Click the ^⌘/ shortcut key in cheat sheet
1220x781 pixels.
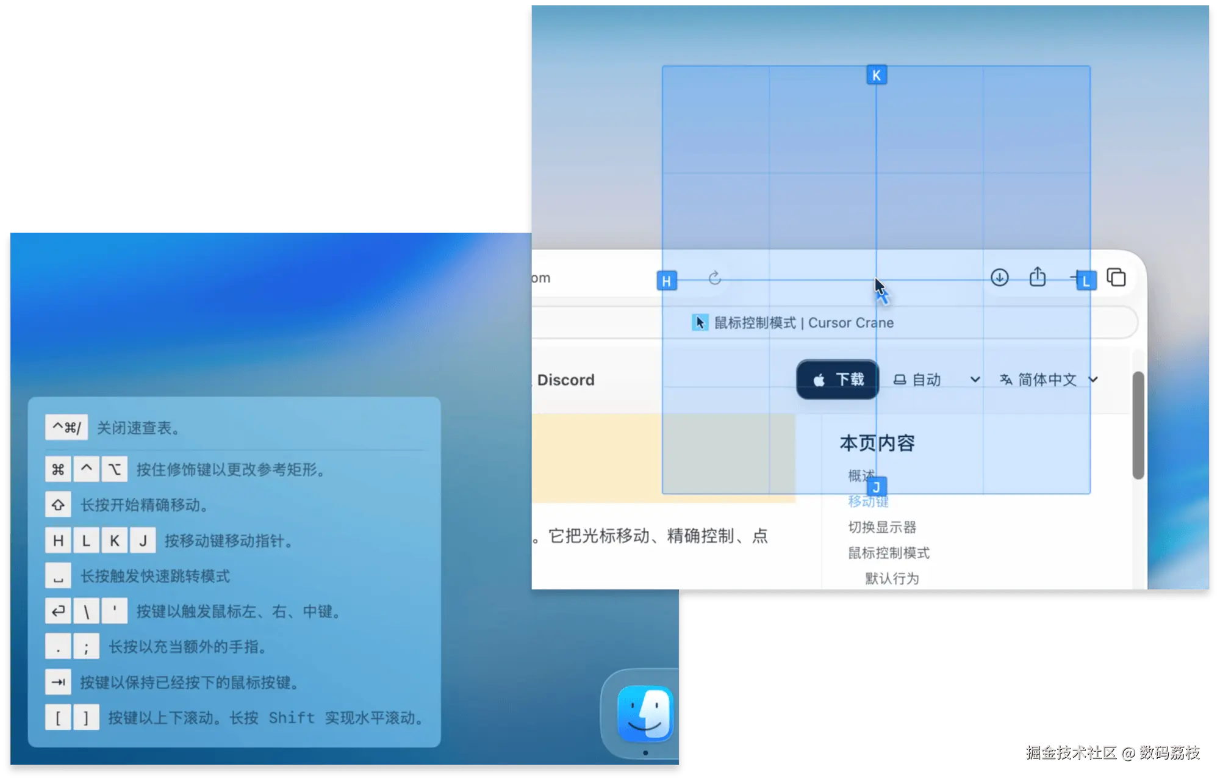point(66,428)
